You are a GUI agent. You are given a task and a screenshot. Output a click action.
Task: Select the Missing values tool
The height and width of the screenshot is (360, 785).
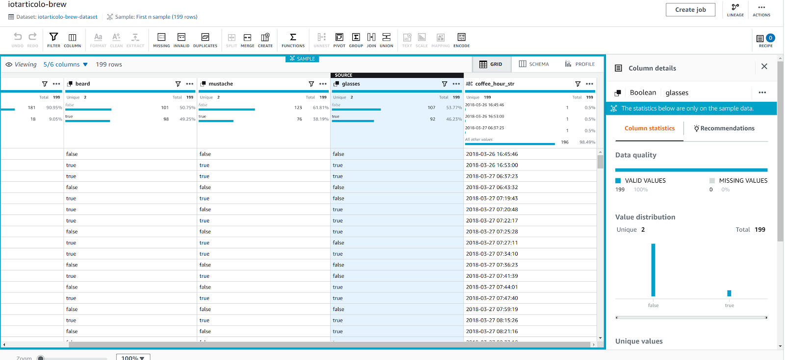pos(161,40)
